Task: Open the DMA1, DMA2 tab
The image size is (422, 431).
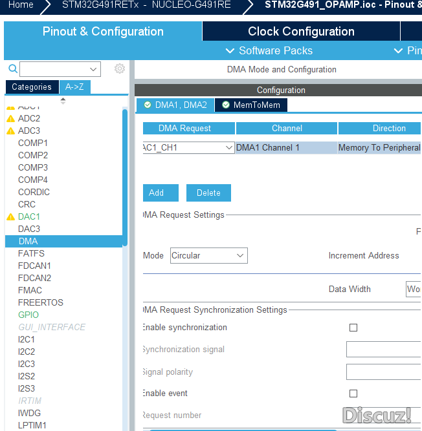Action: tap(175, 105)
